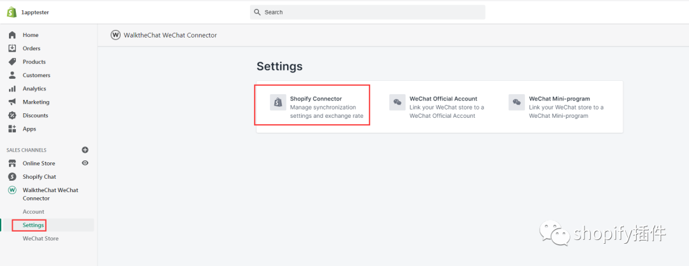Select the Settings sub-item
Screen dimensions: 689x266
click(x=33, y=225)
